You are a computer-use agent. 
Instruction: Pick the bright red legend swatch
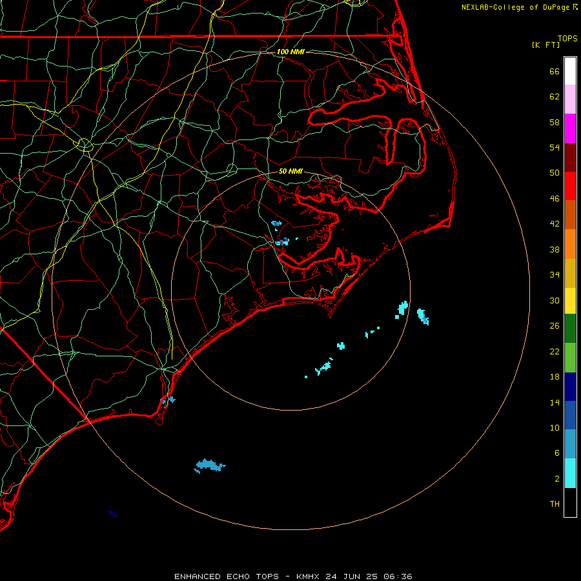(x=570, y=186)
